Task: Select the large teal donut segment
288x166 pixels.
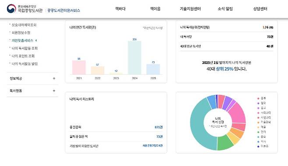Action: (197, 125)
